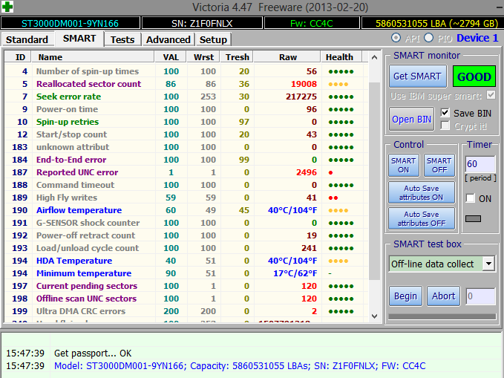Click the Tresh column header
Screen dimensions: 504x378
click(x=238, y=57)
